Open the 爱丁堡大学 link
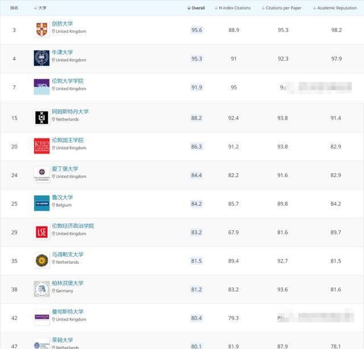 pos(65,169)
